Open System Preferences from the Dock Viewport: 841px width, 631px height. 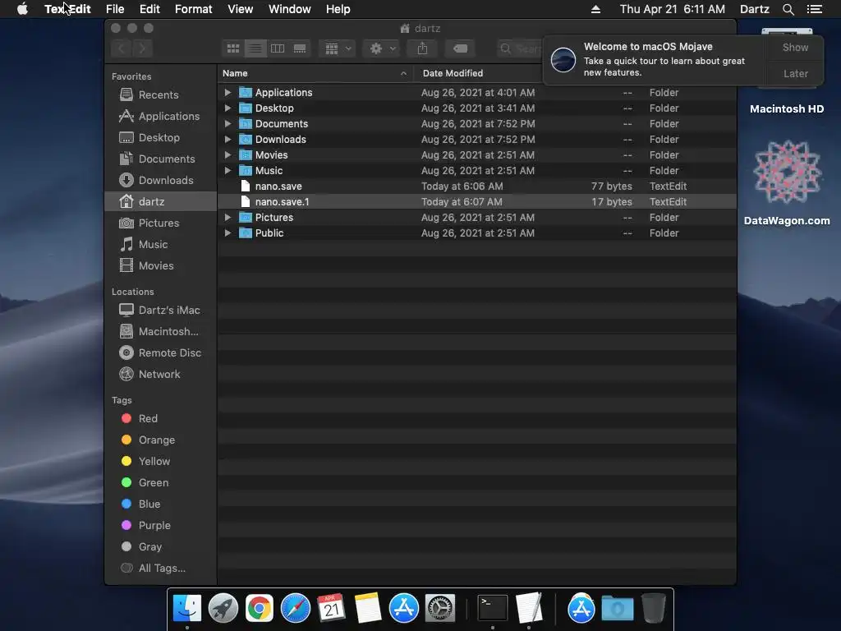click(440, 608)
